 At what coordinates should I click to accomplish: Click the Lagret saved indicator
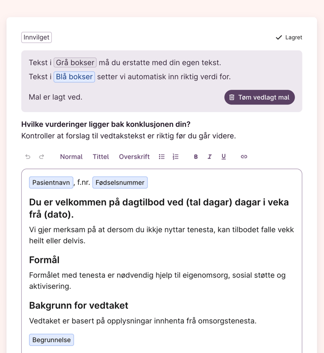[x=289, y=37]
